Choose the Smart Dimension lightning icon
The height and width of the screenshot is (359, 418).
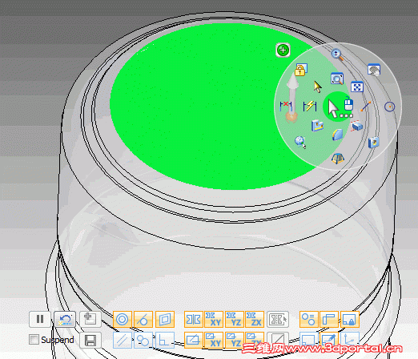click(x=310, y=106)
